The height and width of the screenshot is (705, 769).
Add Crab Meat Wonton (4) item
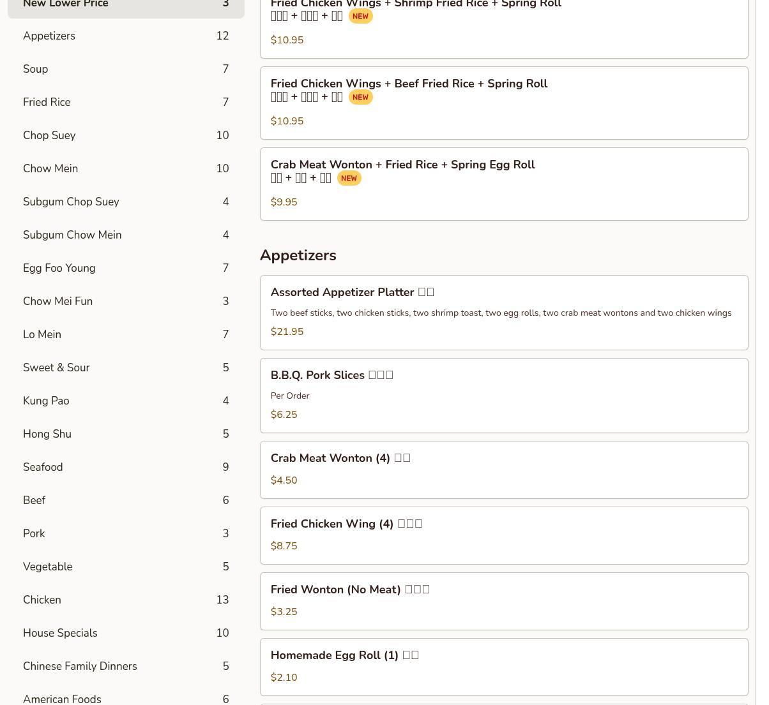pyautogui.click(x=503, y=470)
